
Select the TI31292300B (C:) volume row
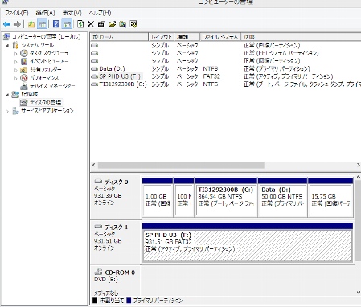[x=225, y=84]
